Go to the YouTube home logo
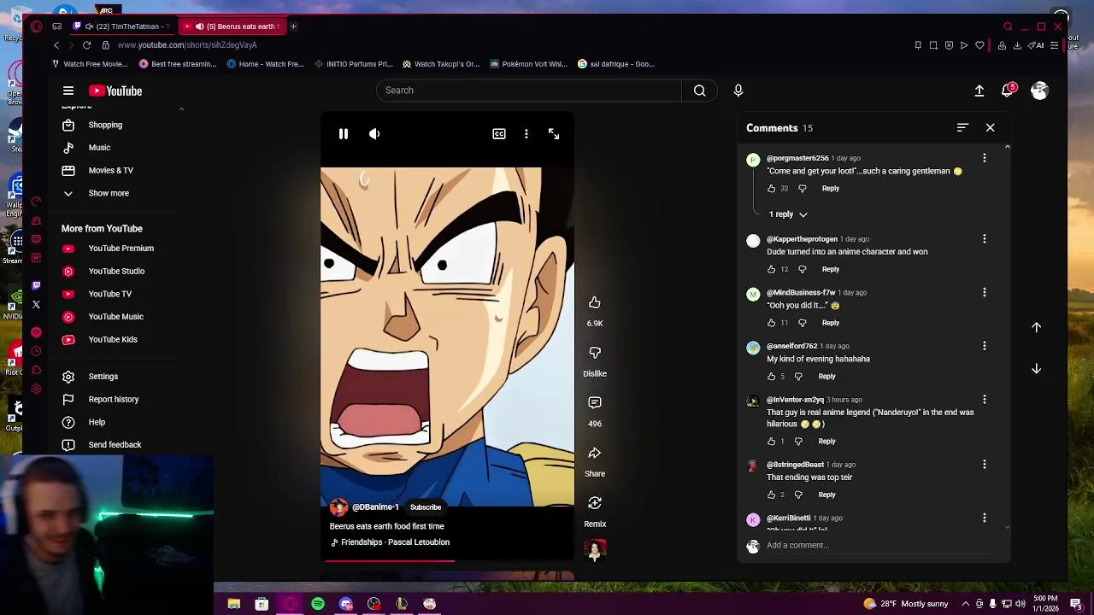 (115, 91)
